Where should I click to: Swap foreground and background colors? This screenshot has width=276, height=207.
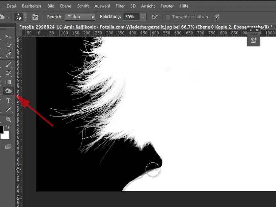[x=8, y=127]
